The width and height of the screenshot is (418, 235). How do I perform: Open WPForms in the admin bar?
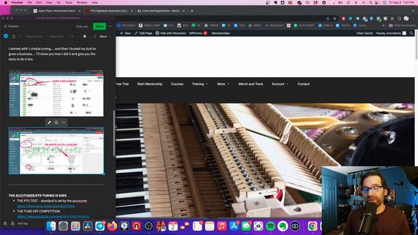[198, 33]
